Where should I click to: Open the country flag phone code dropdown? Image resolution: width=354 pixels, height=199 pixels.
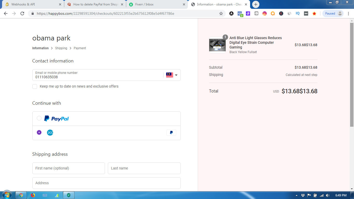click(x=172, y=75)
